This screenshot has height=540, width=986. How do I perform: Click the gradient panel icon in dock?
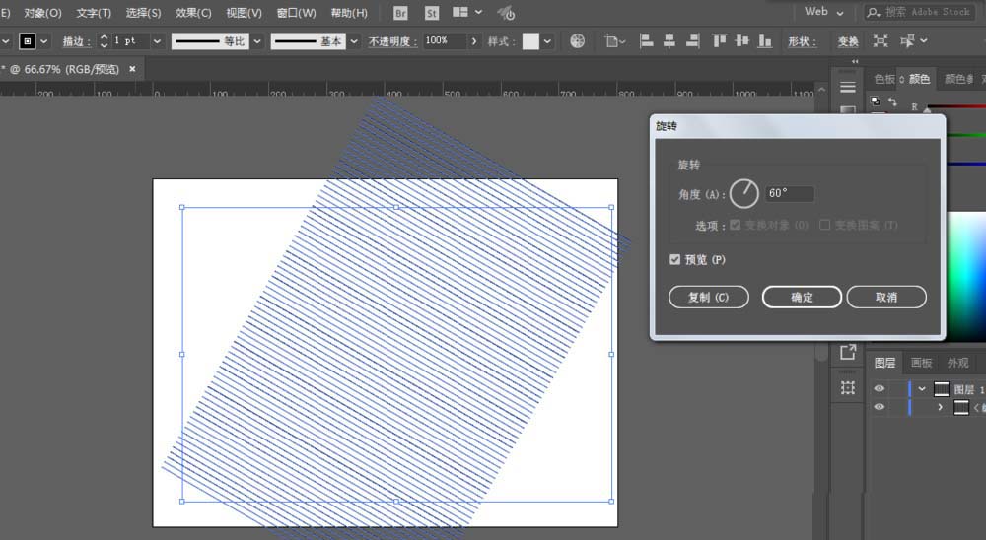(848, 110)
